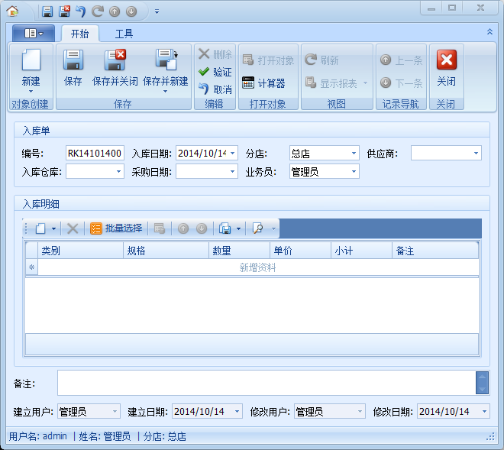Click the 新增资料 new row in grid
Viewport: 504px width, 450px height.
click(x=257, y=267)
